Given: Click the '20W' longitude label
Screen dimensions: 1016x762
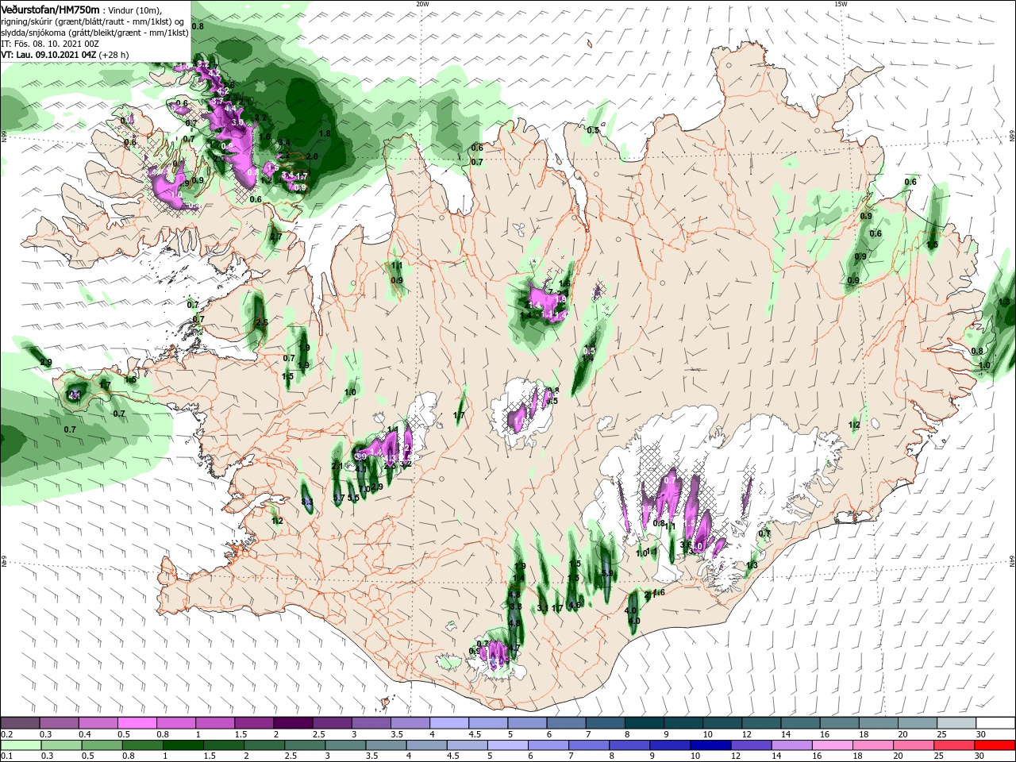Looking at the screenshot, I should (422, 4).
